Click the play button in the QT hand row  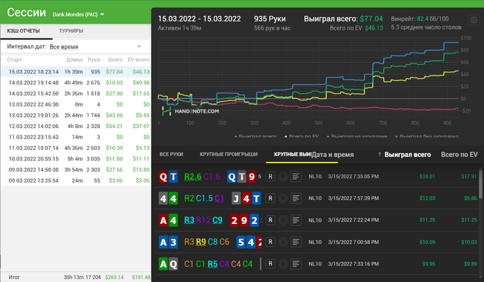(283, 176)
